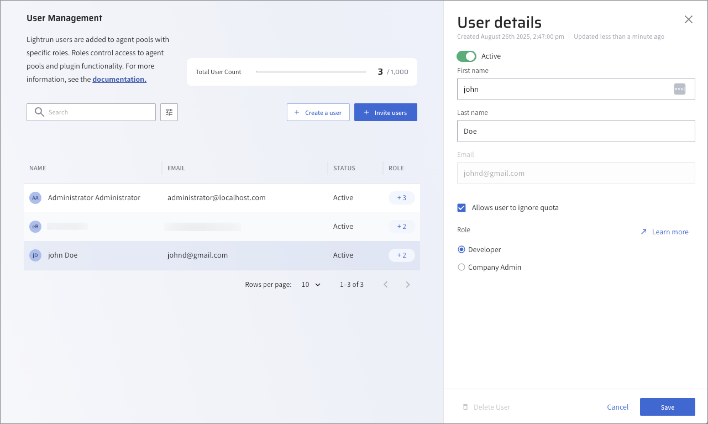Click the Total User Count progress bar
The height and width of the screenshot is (424, 708).
pyautogui.click(x=311, y=72)
